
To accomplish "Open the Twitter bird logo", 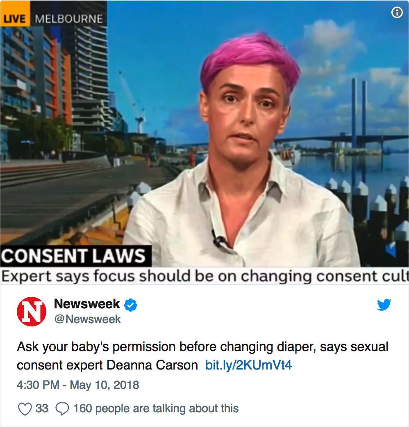I will pos(384,305).
